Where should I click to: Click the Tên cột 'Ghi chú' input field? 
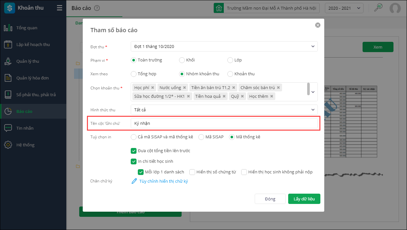(224, 123)
